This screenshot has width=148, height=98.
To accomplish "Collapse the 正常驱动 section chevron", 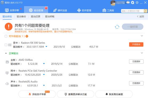I will pyautogui.click(x=142, y=53).
